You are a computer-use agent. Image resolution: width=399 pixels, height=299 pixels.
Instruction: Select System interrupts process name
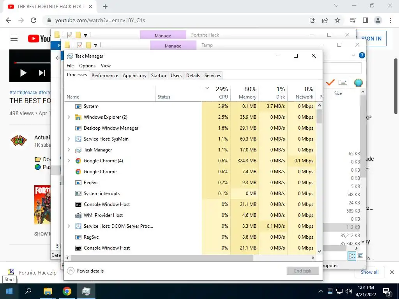coord(102,193)
